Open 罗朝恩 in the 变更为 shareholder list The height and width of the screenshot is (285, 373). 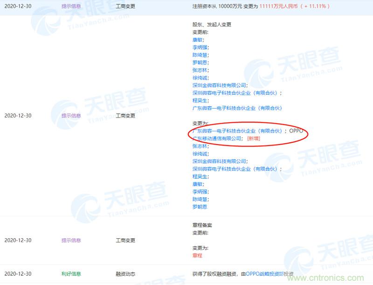200,207
